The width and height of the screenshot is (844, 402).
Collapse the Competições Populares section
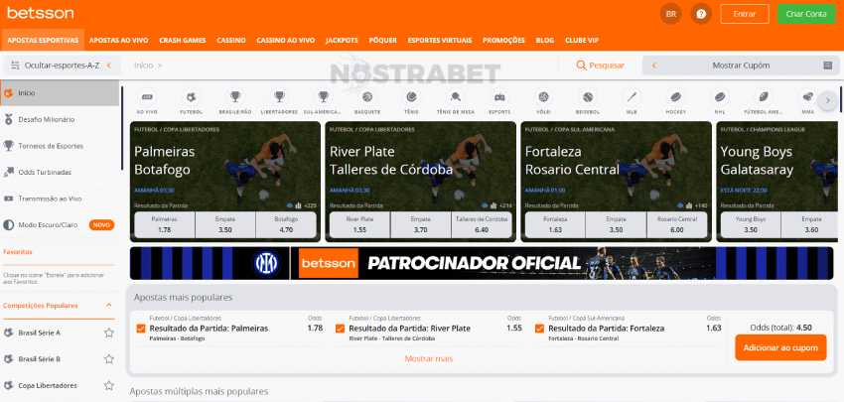pos(109,305)
